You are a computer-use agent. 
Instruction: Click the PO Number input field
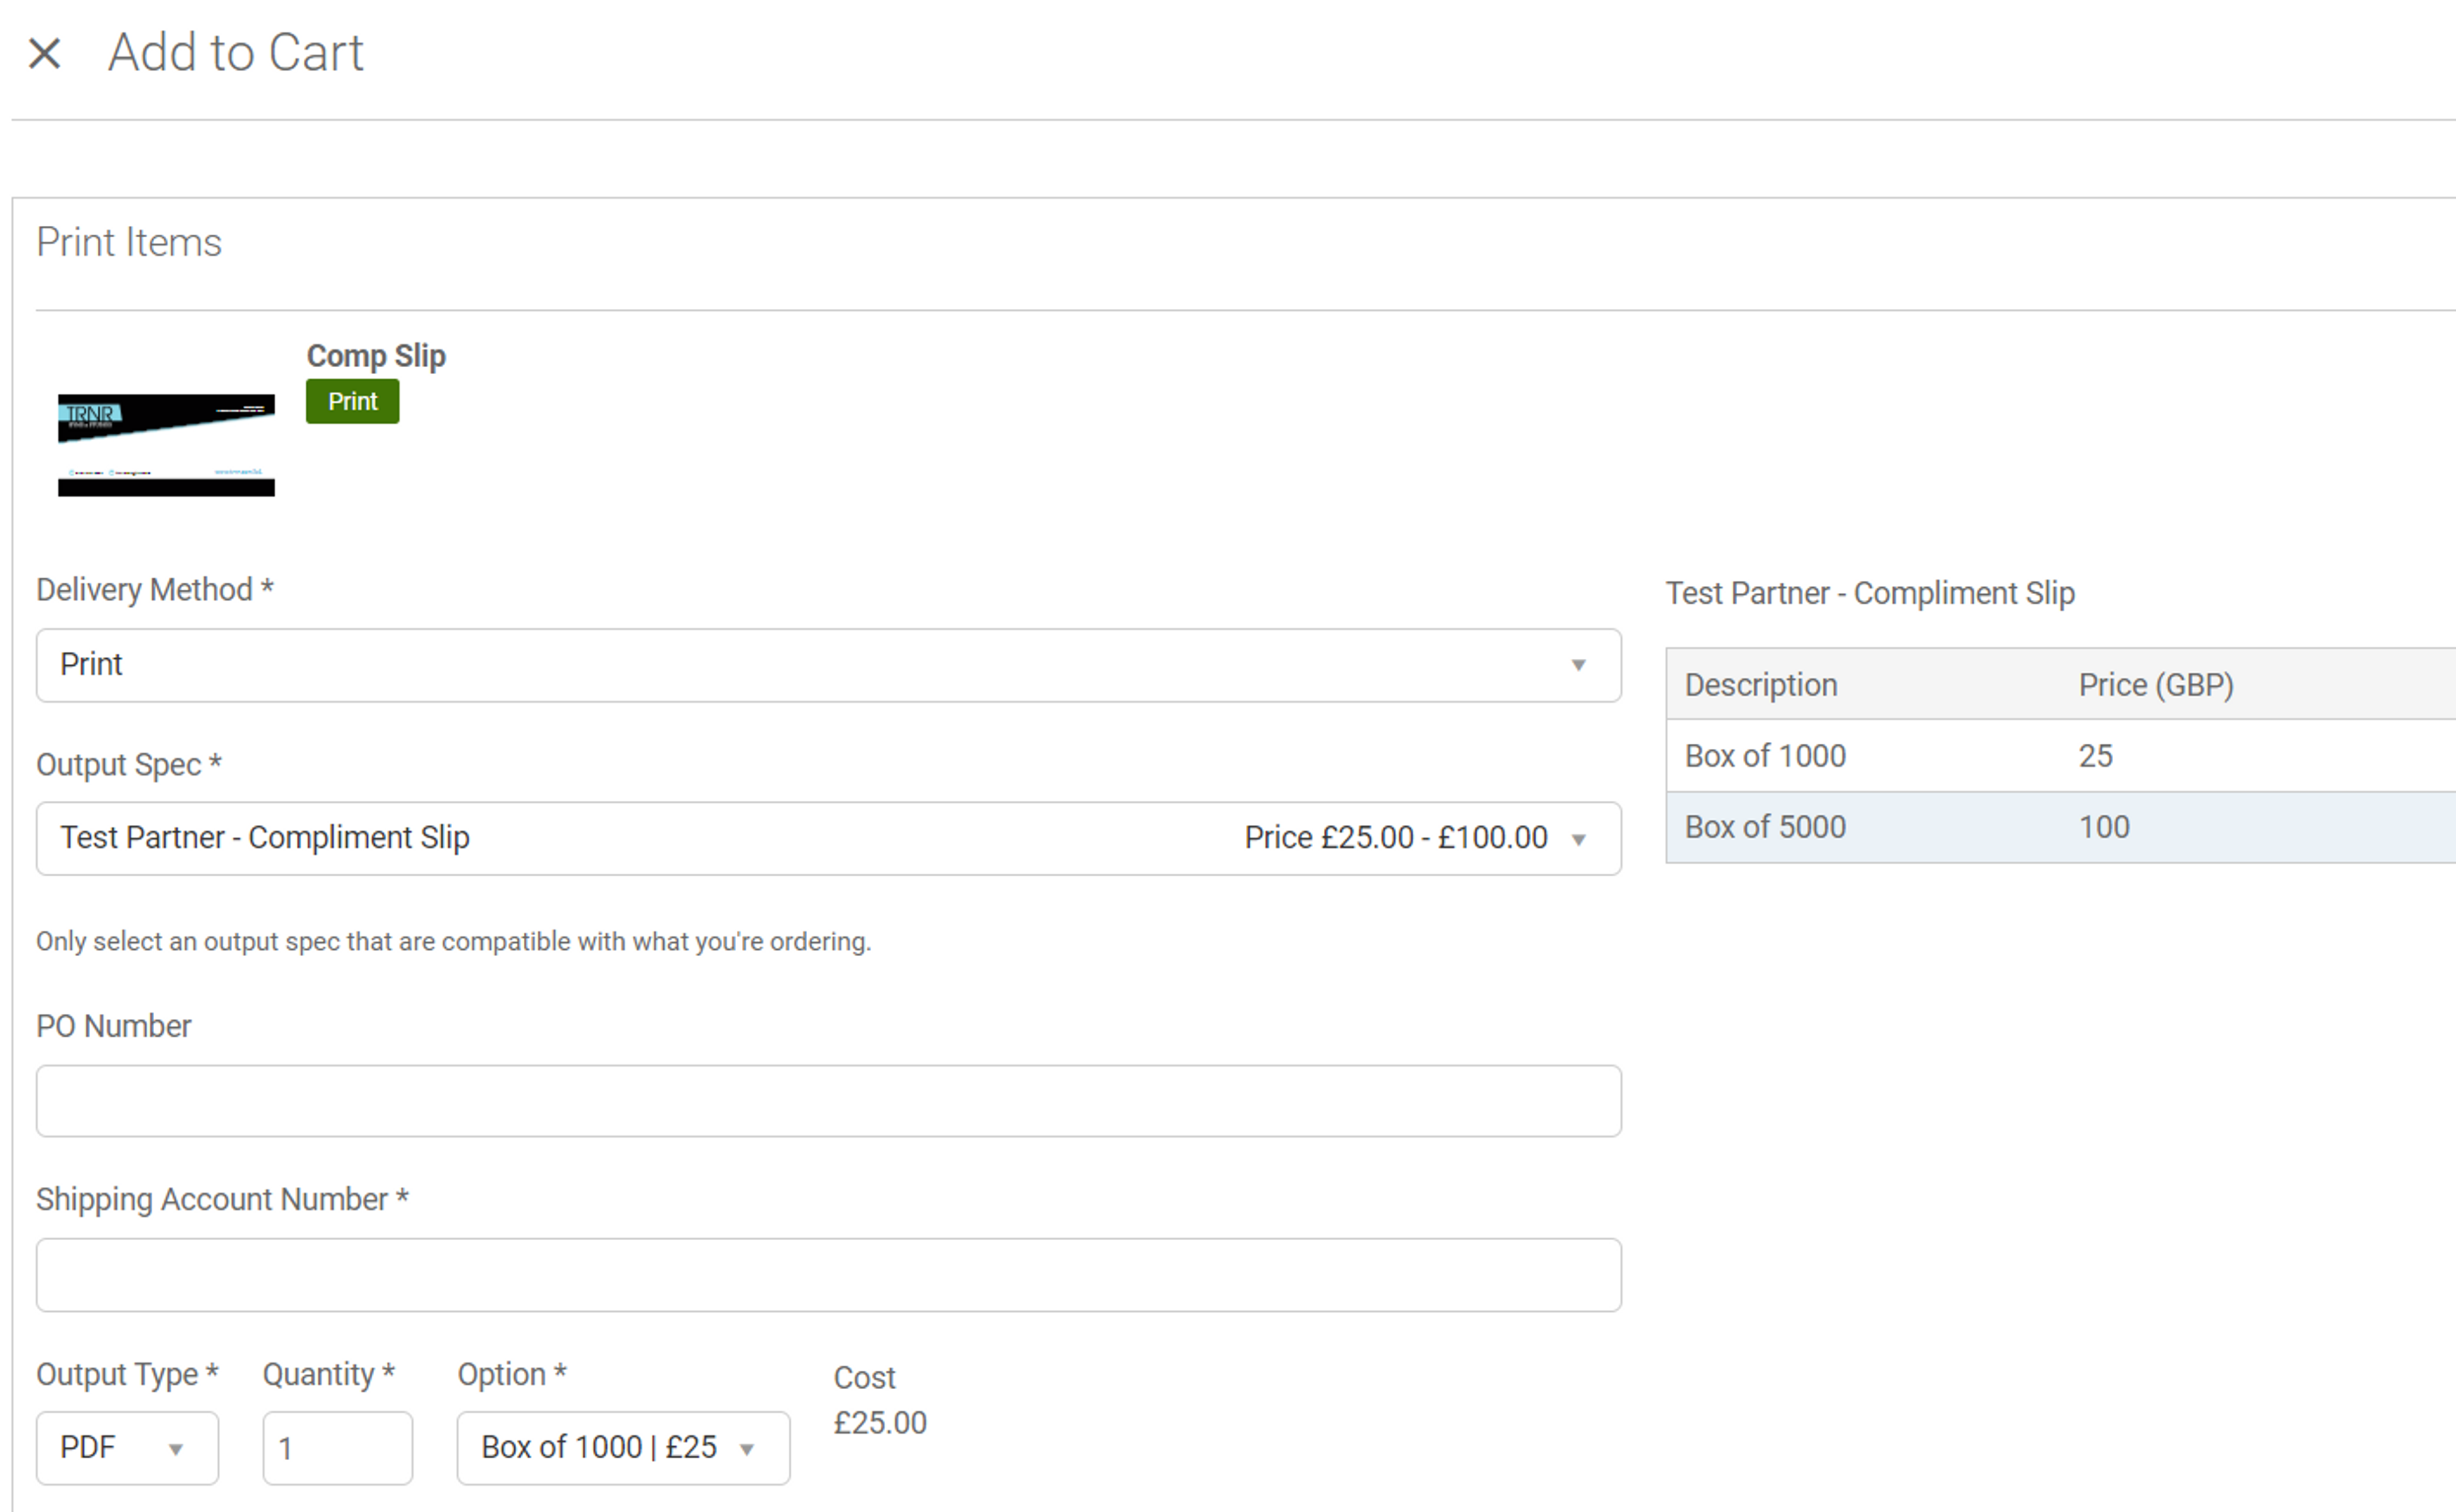[828, 1101]
